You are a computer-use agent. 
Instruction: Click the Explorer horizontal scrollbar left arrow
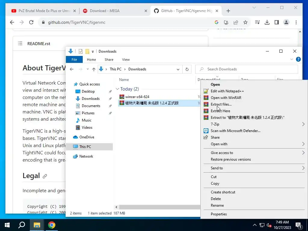(116, 207)
